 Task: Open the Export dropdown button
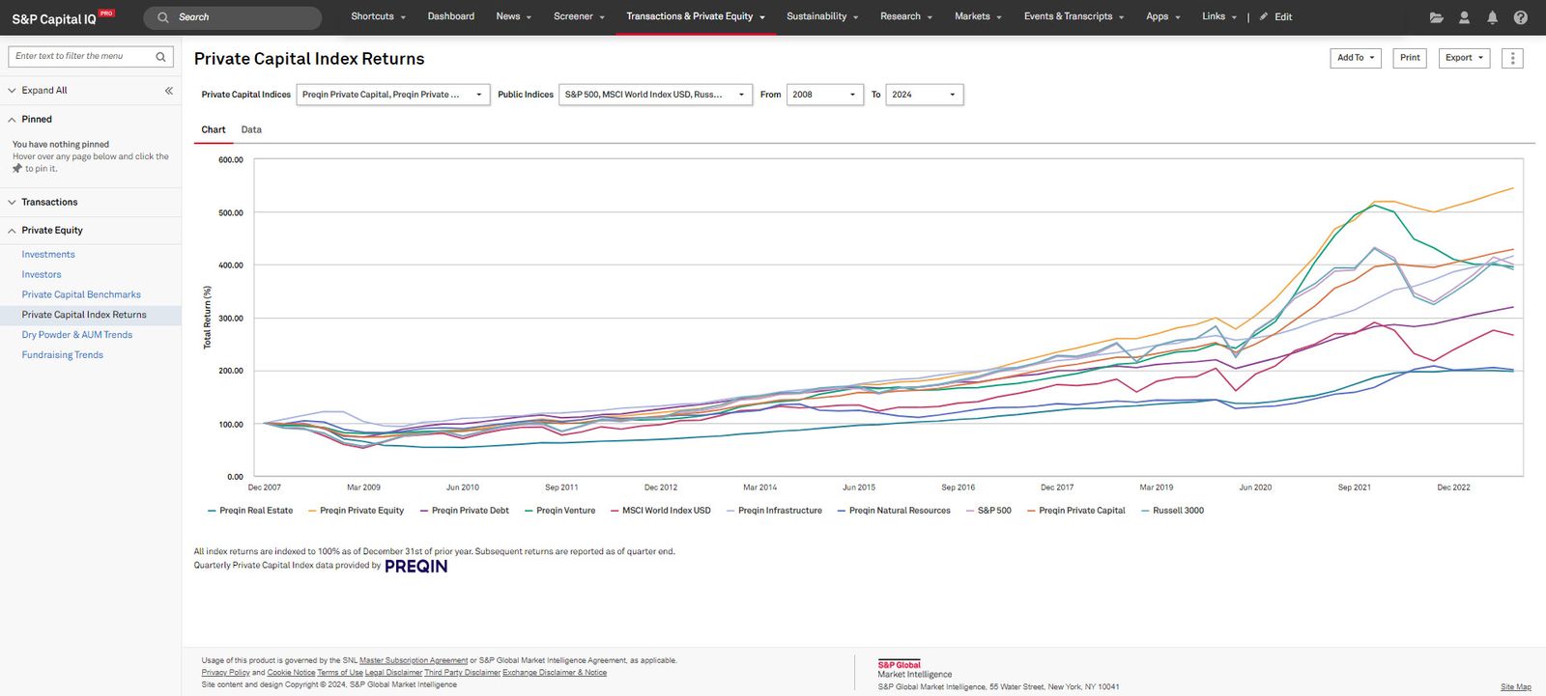1465,58
